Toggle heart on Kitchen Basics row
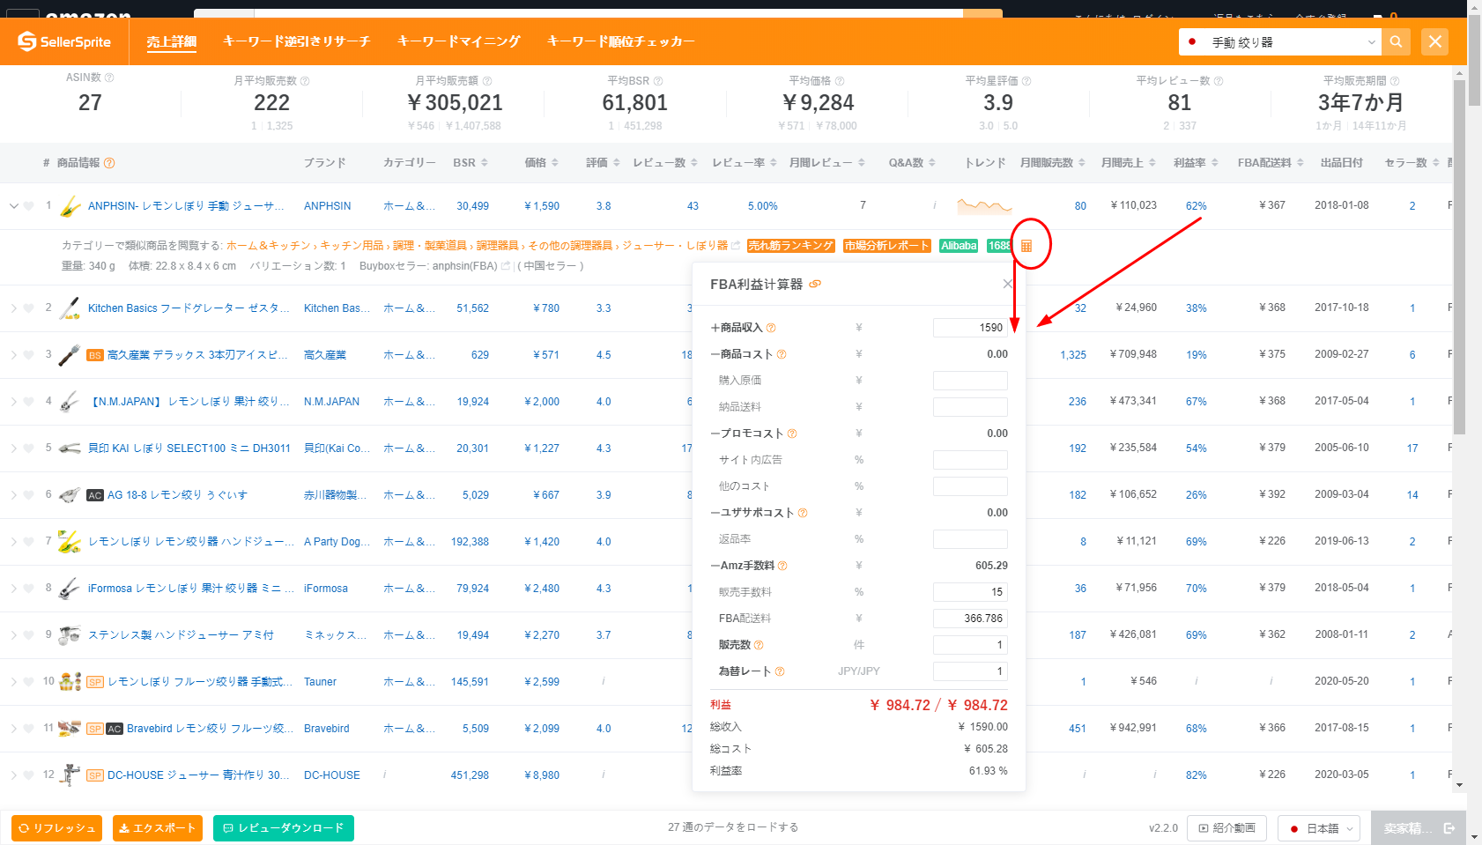 click(29, 308)
